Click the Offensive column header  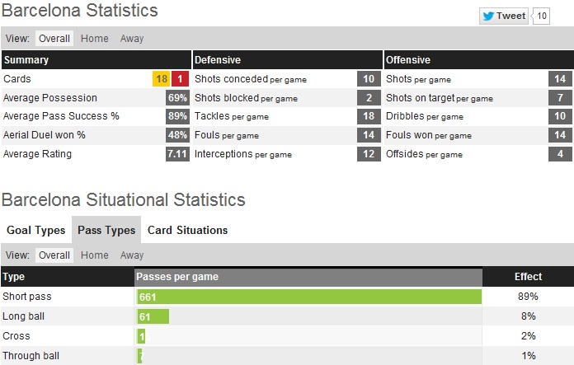[407, 60]
